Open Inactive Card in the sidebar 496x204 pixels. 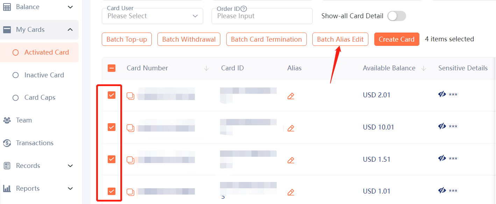[44, 75]
